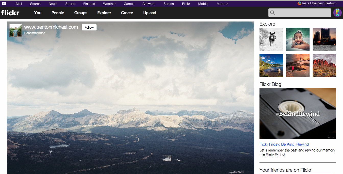Go to Search in the Yahoo bar

pos(35,4)
